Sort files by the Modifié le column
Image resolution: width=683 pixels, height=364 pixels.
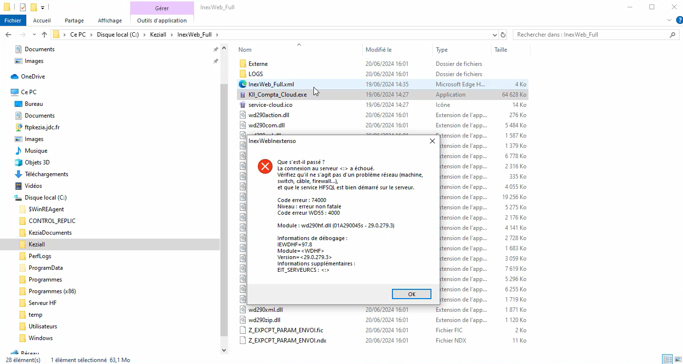(379, 50)
